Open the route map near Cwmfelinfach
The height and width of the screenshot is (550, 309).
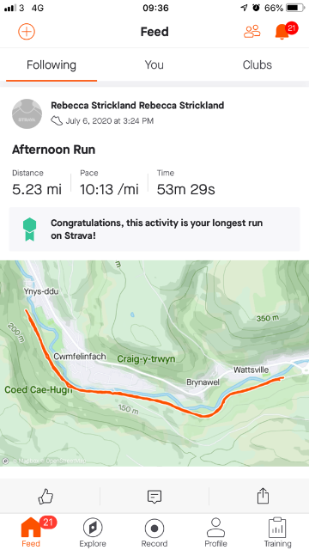tap(154, 364)
